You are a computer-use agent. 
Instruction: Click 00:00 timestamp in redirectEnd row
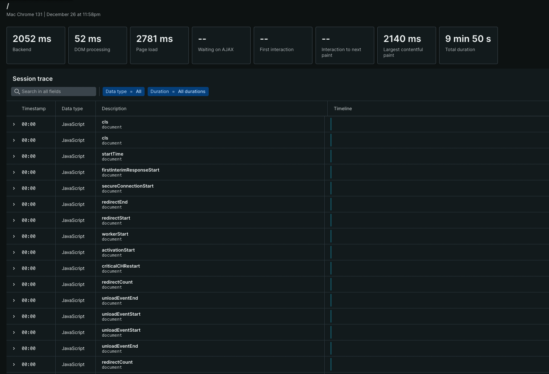click(29, 204)
